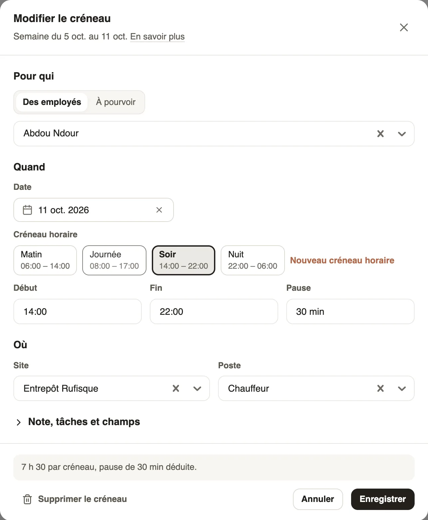Expand the employee dropdown chevron

402,134
